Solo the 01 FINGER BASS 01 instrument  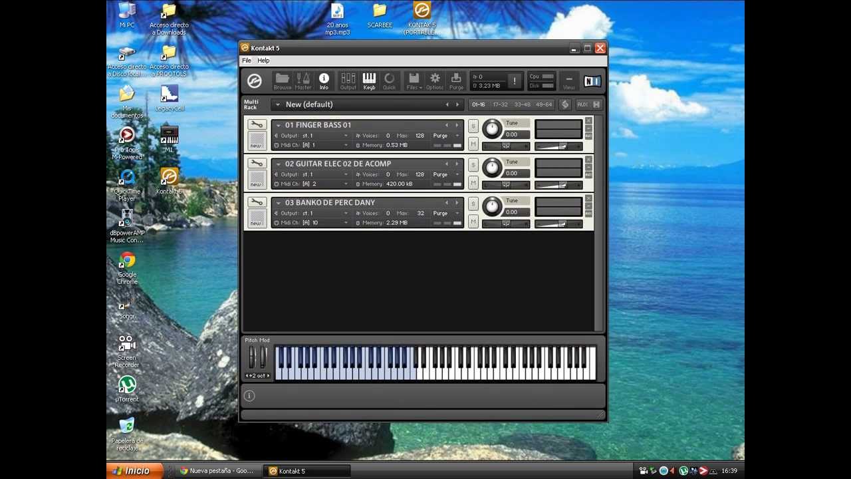tap(473, 126)
